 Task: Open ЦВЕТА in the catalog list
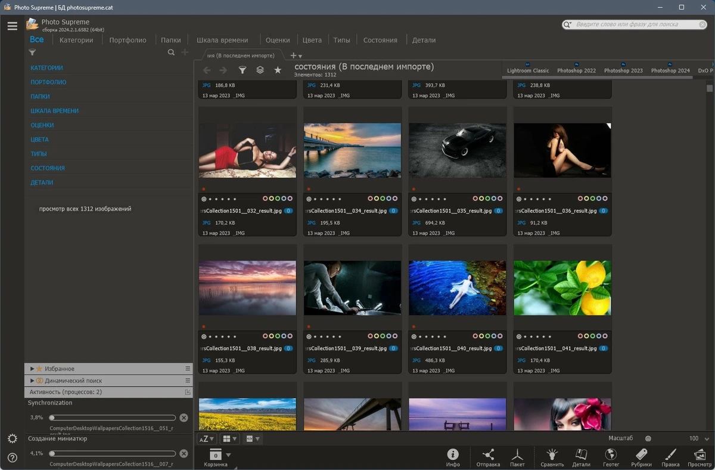39,140
